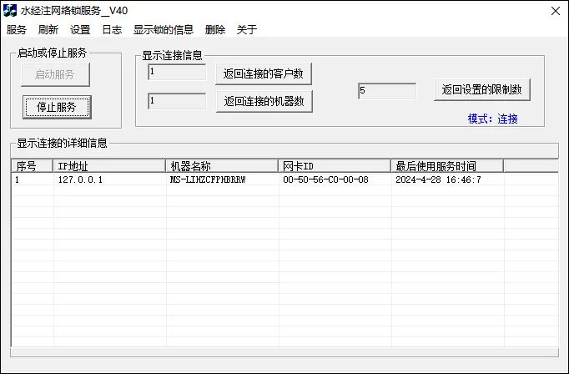This screenshot has height=374, width=569.
Task: Click the app icon in title bar
Action: coord(10,10)
